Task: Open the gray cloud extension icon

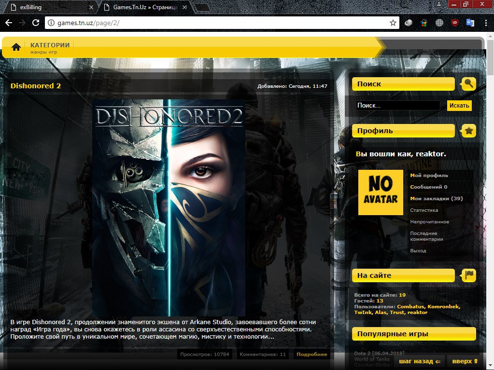Action: (x=409, y=23)
